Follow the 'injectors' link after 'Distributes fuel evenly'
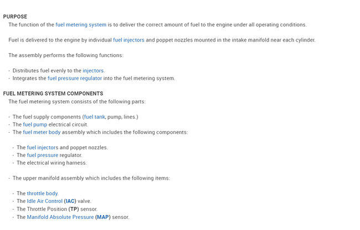The width and height of the screenshot is (360, 230). (93, 71)
